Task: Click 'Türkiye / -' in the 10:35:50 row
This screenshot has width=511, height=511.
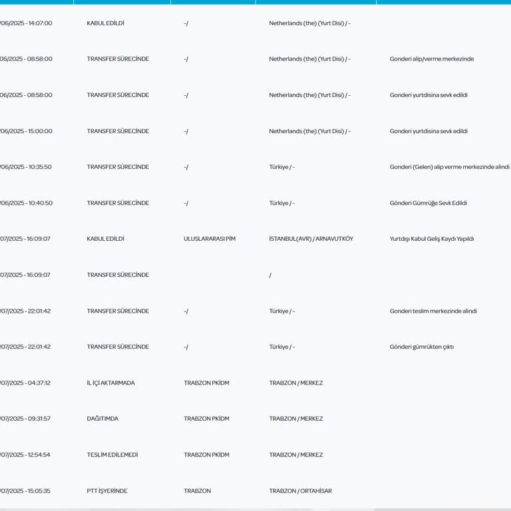Action: [x=281, y=167]
